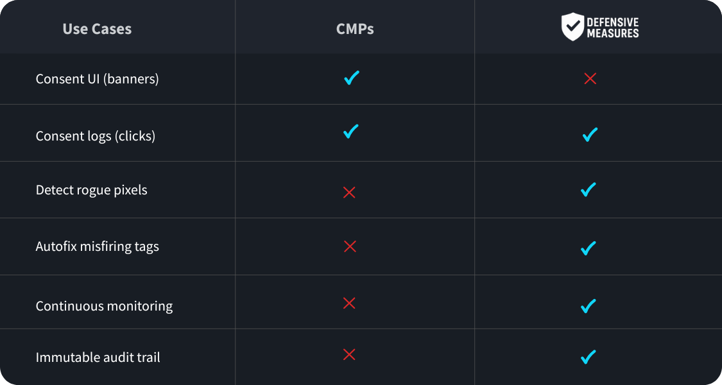Image resolution: width=722 pixels, height=385 pixels.
Task: Click the Detect rogue pixels row label
Action: [x=92, y=190]
